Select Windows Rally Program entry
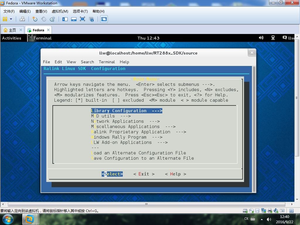The height and width of the screenshot is (225, 300). coord(127,137)
